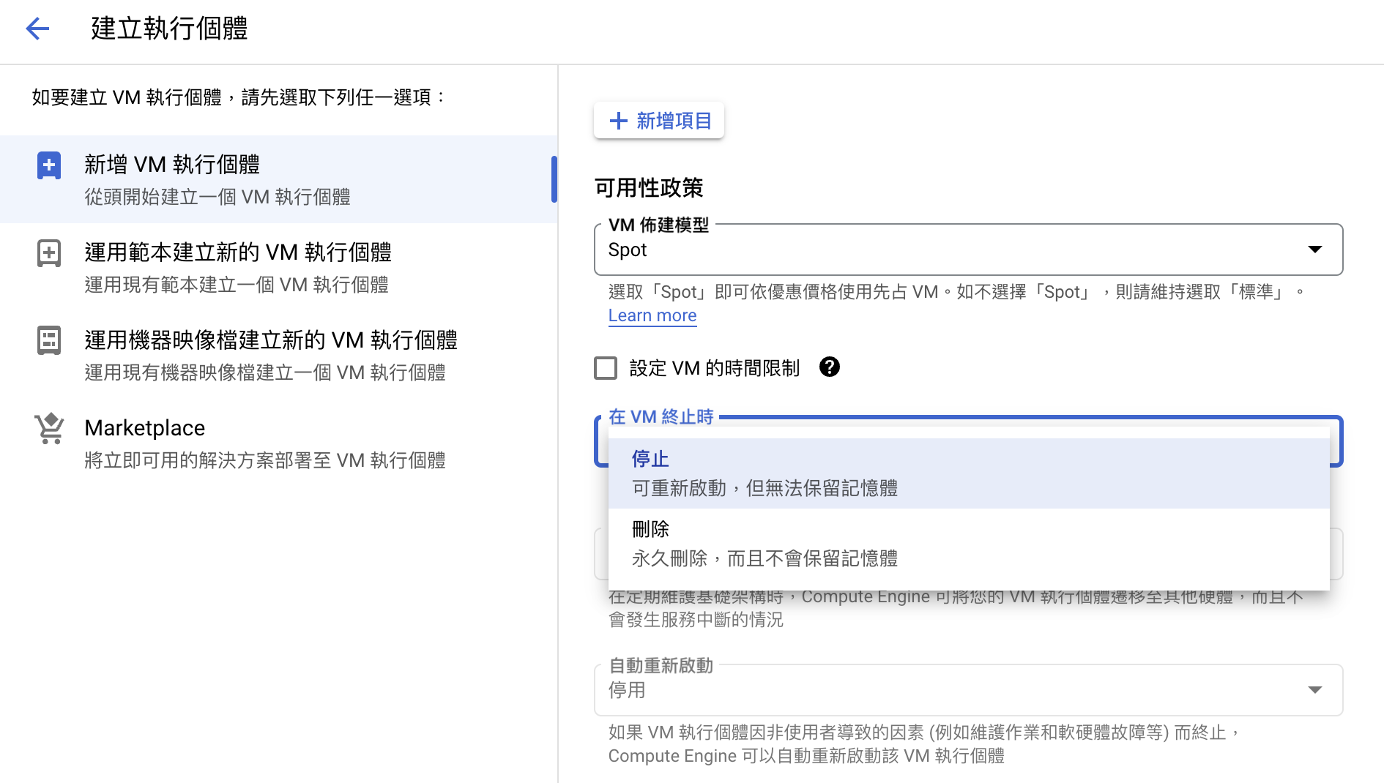Open the Learn more link
The image size is (1384, 783).
(x=652, y=315)
